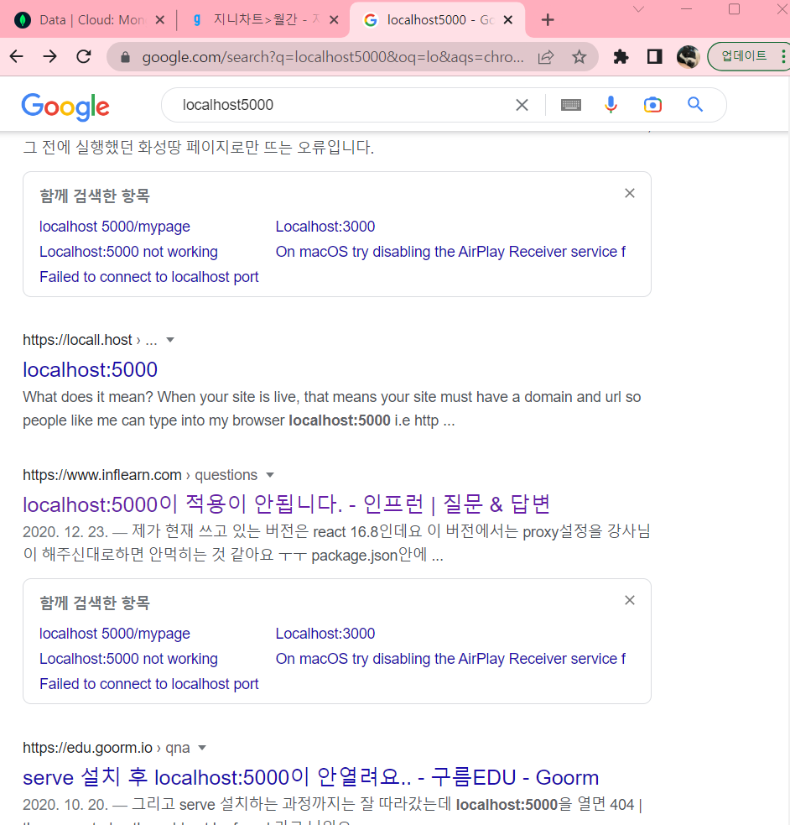The height and width of the screenshot is (825, 790).
Task: Bookmark this page with the star icon
Action: 579,57
